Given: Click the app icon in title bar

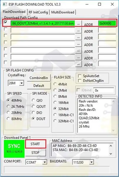Looking at the screenshot, I should [x=5, y=4].
